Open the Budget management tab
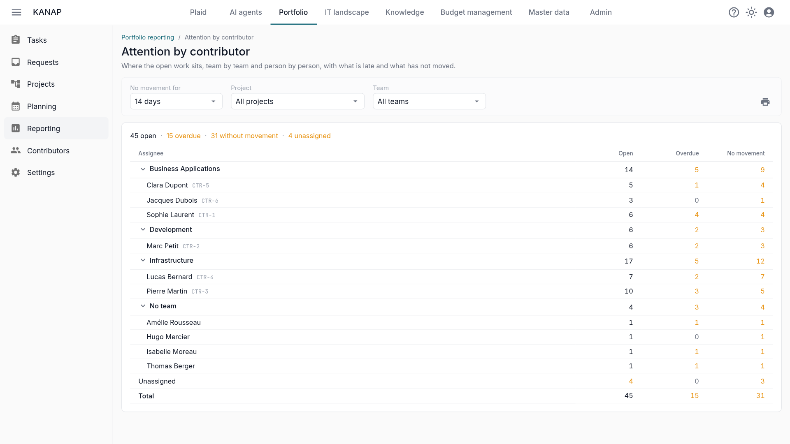Viewport: 790px width, 444px height. tap(476, 12)
